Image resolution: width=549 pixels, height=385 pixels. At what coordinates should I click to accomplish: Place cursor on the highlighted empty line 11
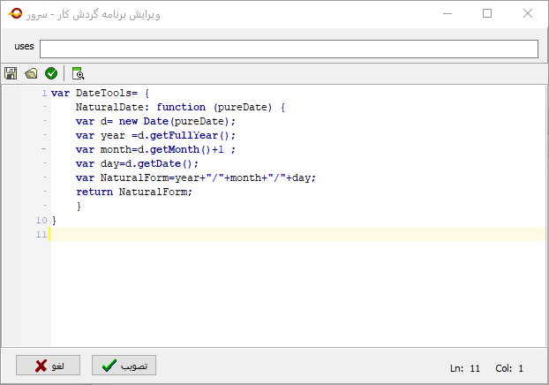coord(265,234)
